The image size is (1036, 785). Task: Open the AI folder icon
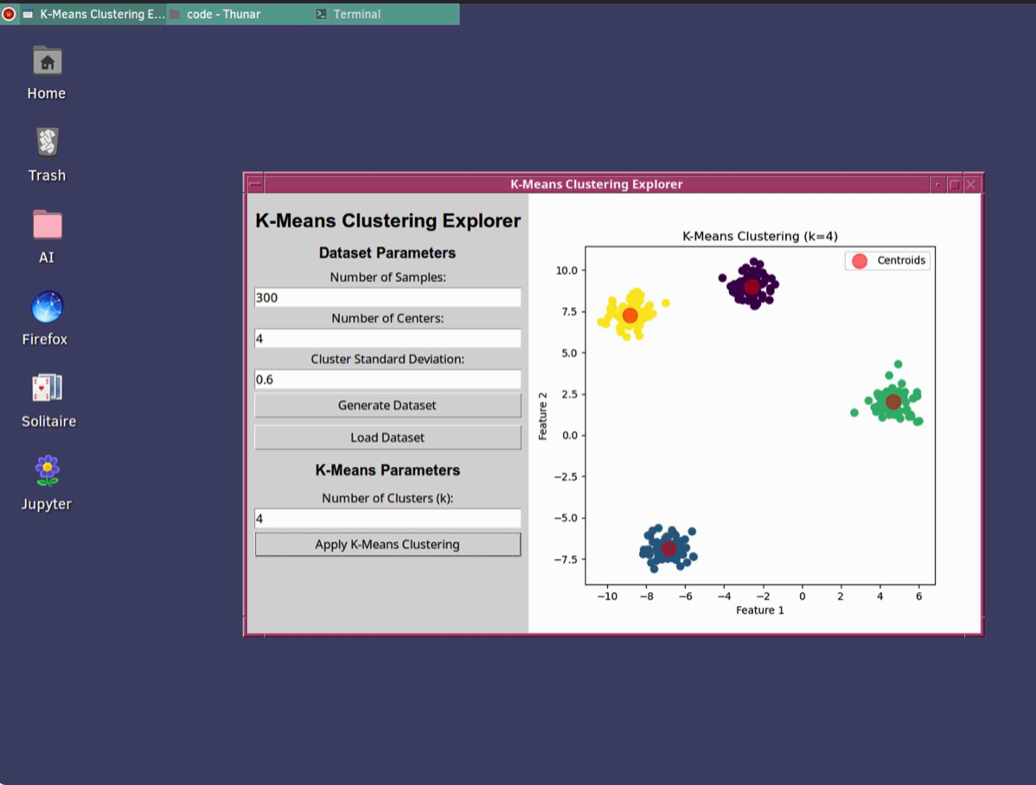click(x=47, y=225)
